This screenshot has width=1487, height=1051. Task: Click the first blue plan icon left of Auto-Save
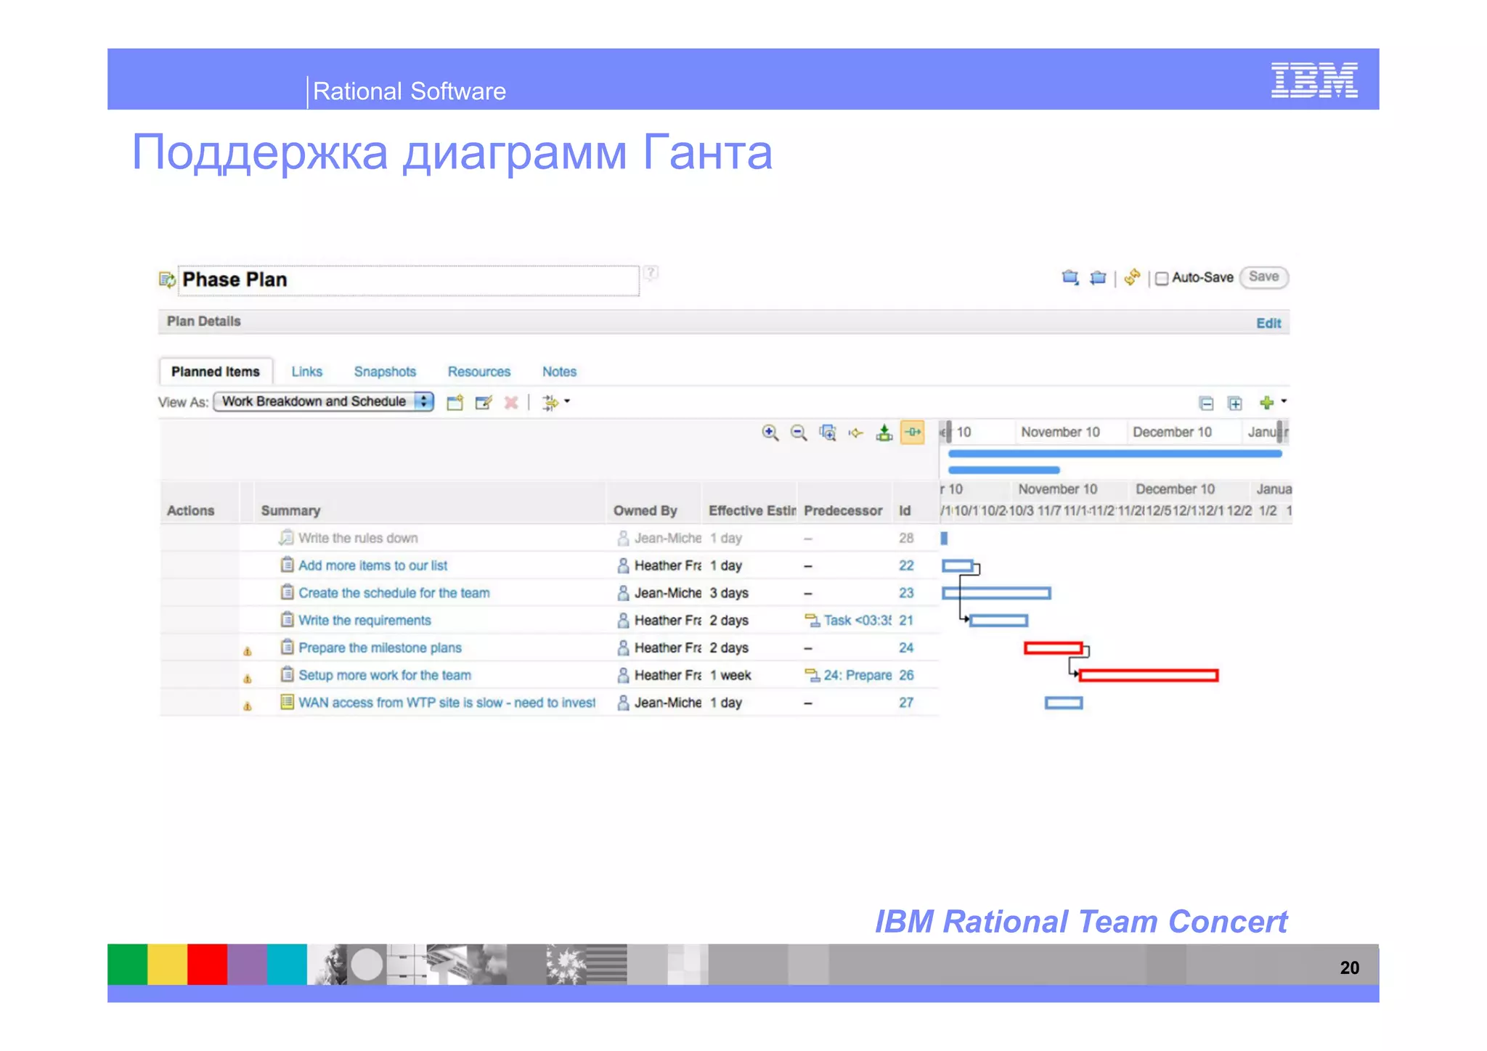1070,277
